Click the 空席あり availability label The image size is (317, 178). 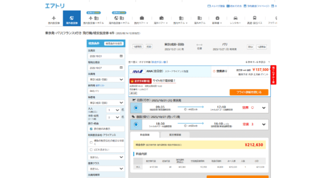coord(220,71)
